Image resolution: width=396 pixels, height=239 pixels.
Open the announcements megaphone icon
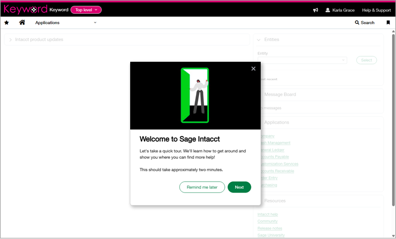click(315, 10)
